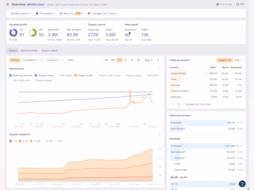Toggle the Paid traffic checkbox
Viewport: 254px width, 190px height.
coord(145,76)
